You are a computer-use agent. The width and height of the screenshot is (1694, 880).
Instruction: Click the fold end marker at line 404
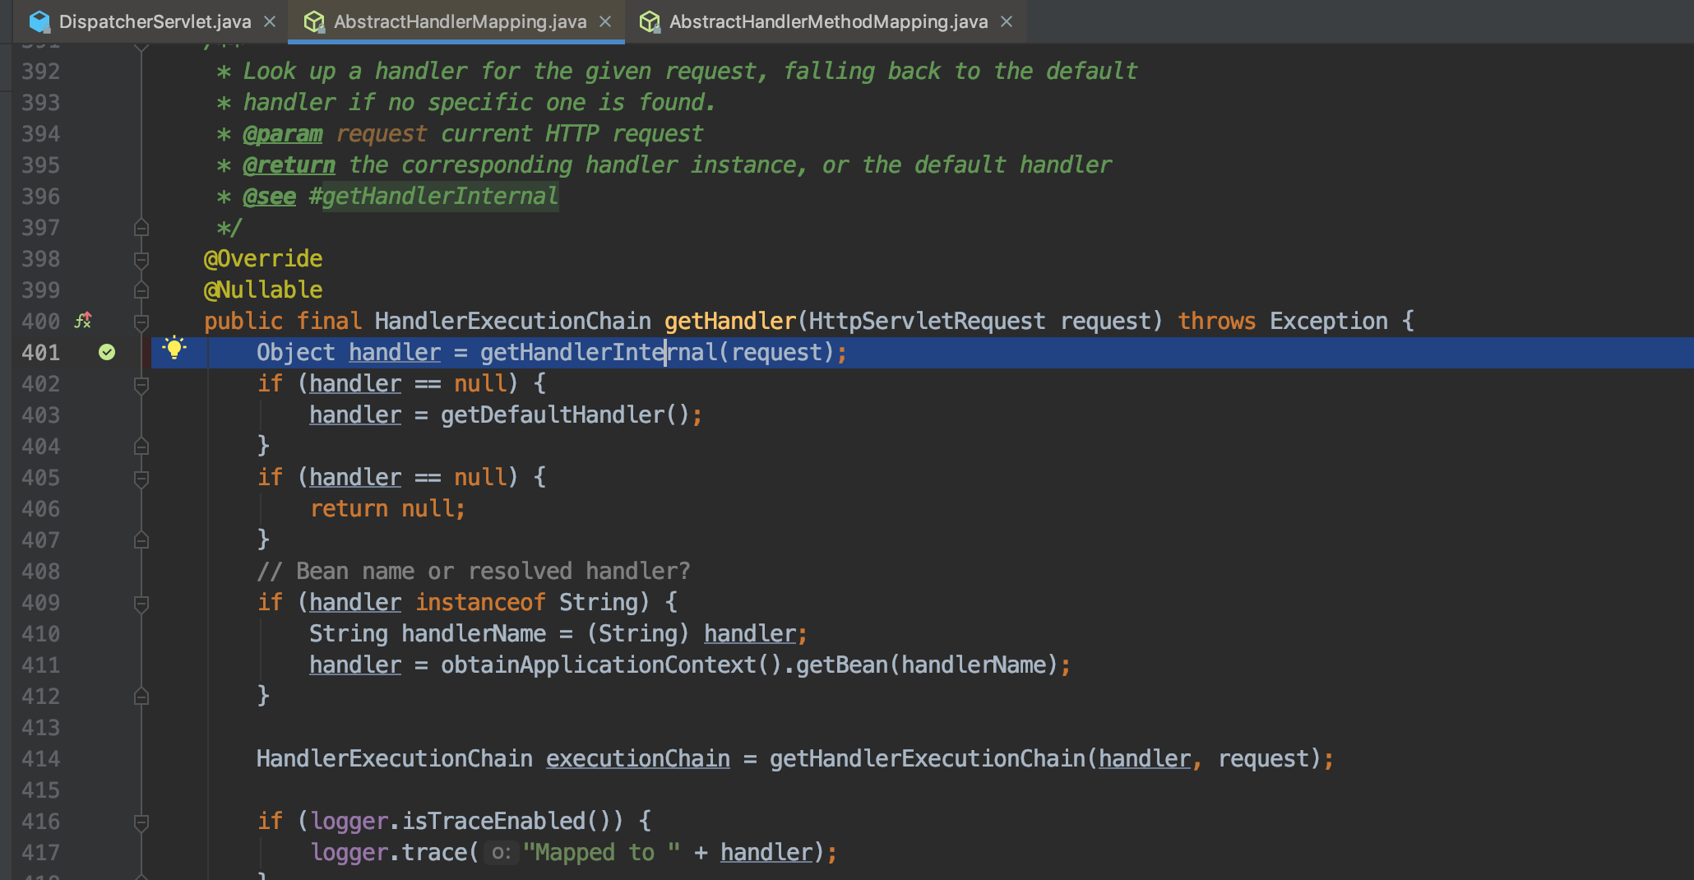(141, 447)
